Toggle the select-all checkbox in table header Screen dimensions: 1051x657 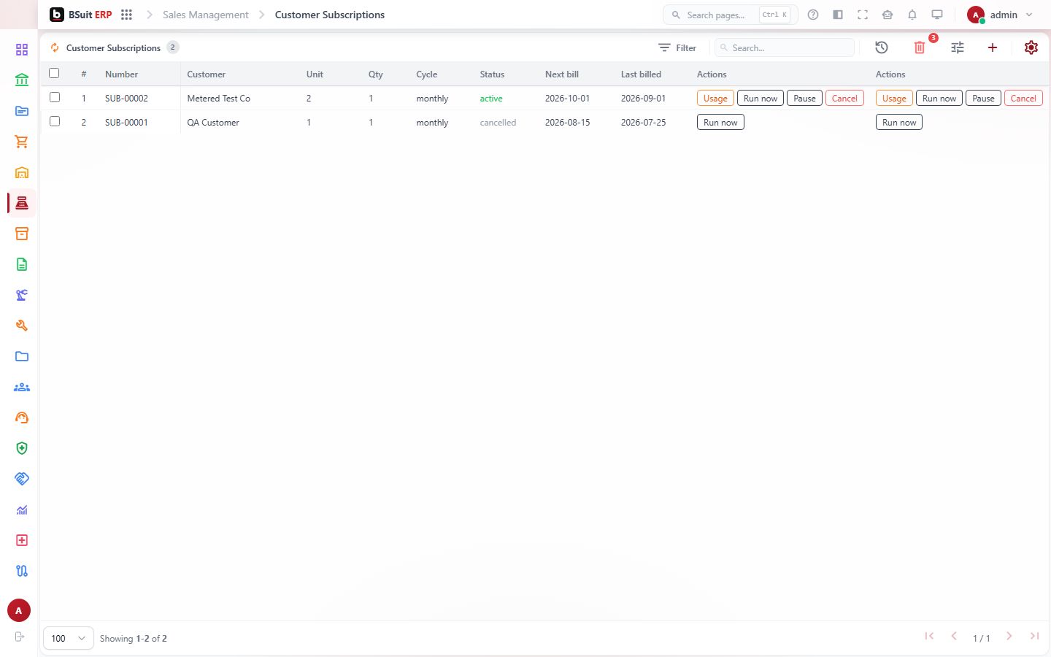click(x=54, y=73)
